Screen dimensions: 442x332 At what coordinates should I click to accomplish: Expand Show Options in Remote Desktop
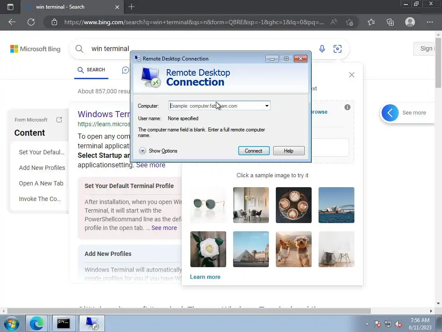click(x=158, y=151)
